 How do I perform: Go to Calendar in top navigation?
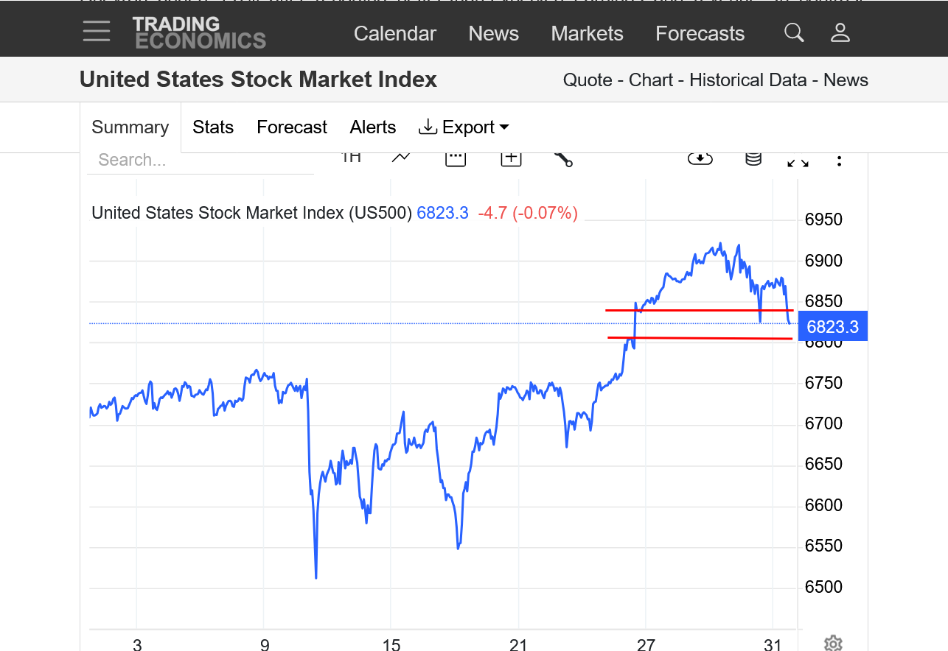[x=394, y=34]
